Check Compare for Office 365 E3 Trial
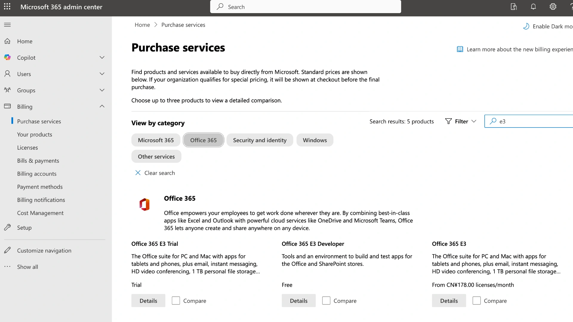Image resolution: width=573 pixels, height=322 pixels. pyautogui.click(x=176, y=300)
